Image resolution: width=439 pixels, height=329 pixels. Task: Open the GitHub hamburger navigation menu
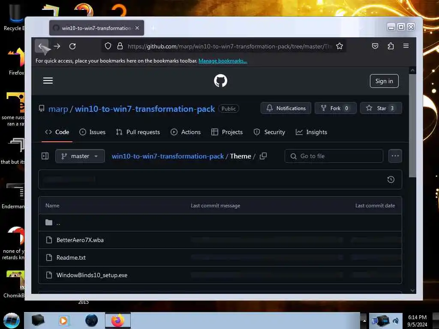pos(48,81)
